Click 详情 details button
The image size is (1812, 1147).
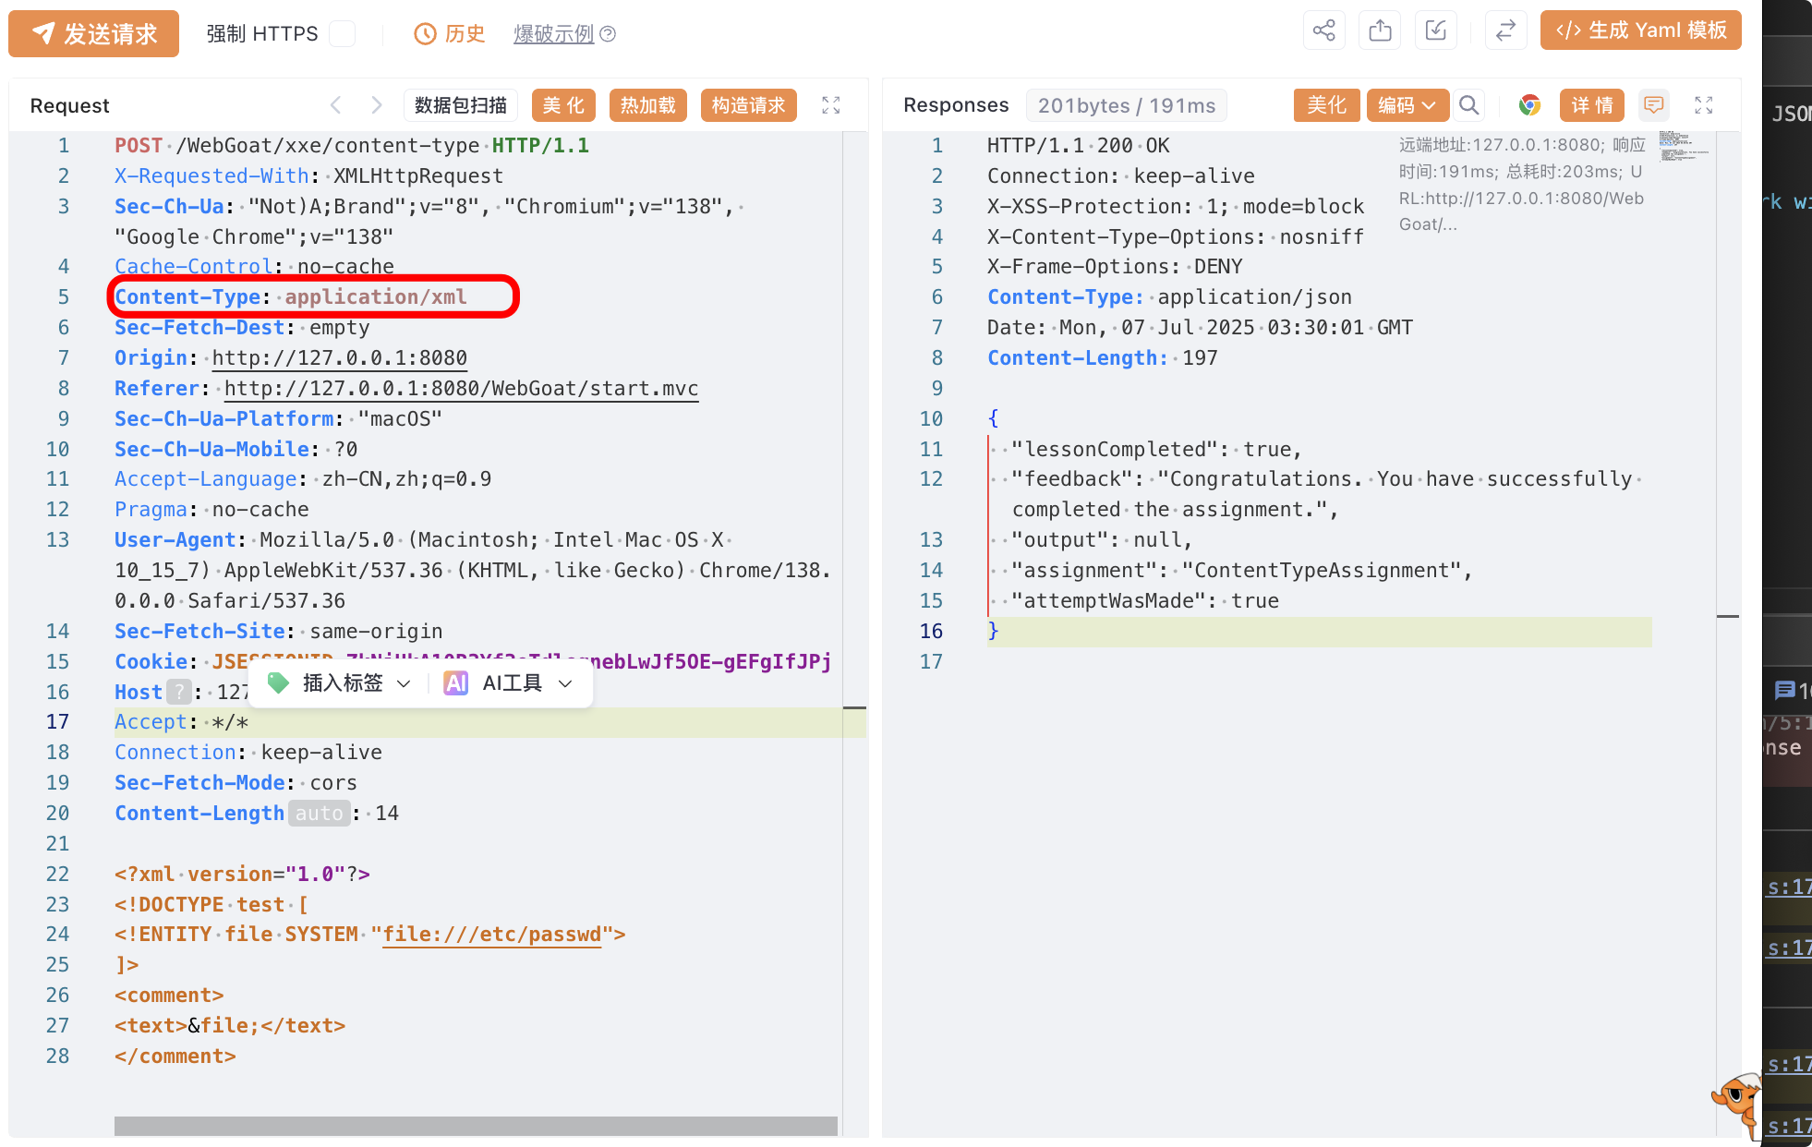tap(1592, 105)
